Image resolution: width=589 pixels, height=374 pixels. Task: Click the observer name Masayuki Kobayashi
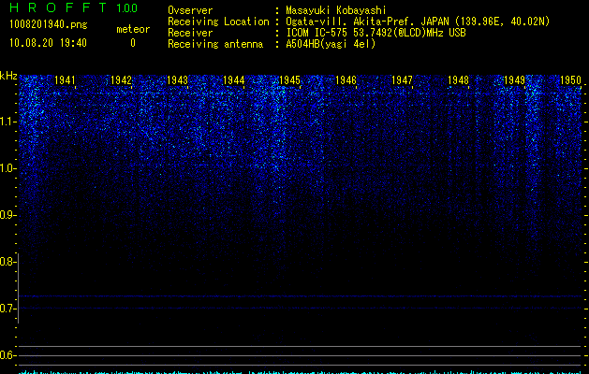pos(336,10)
